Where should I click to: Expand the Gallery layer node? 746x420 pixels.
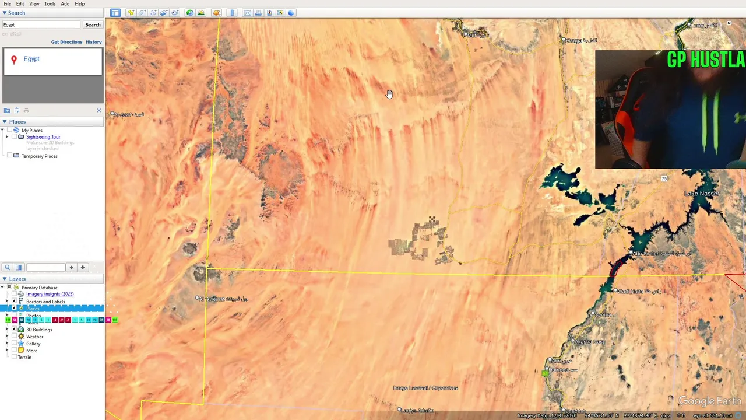7,343
